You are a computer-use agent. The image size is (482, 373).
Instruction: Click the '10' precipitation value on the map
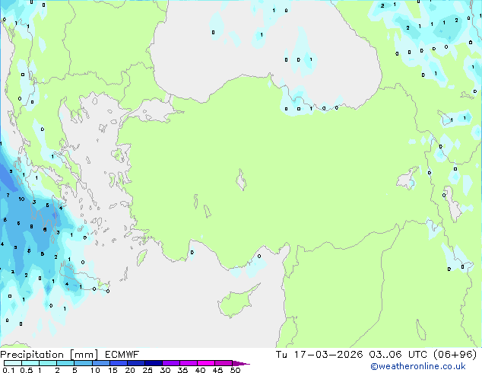21,199
